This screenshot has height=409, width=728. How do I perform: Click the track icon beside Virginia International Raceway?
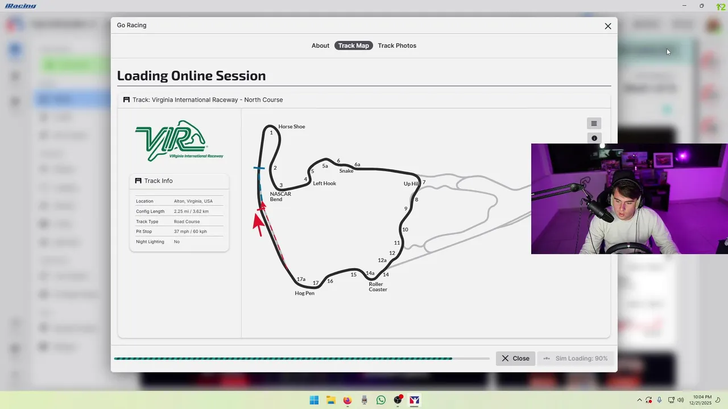click(126, 99)
